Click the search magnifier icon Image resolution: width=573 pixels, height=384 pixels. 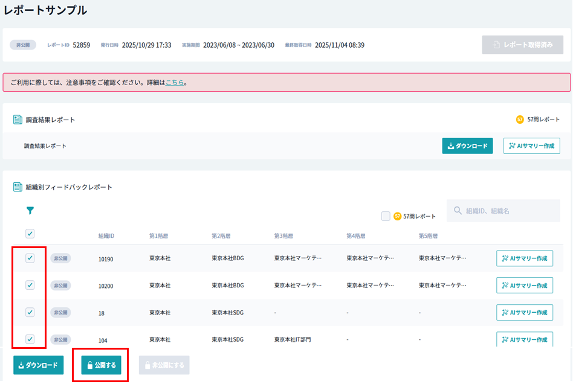click(x=458, y=211)
